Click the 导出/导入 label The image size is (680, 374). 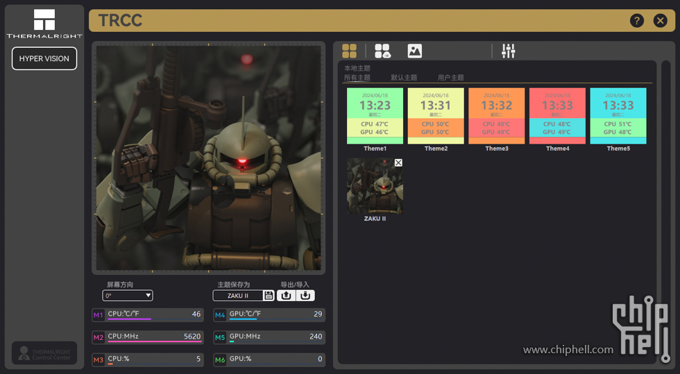click(x=295, y=284)
